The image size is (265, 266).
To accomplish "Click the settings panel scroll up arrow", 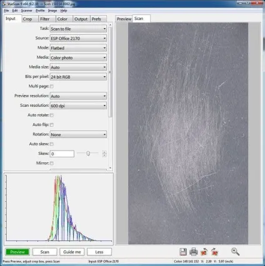I will pos(110,25).
